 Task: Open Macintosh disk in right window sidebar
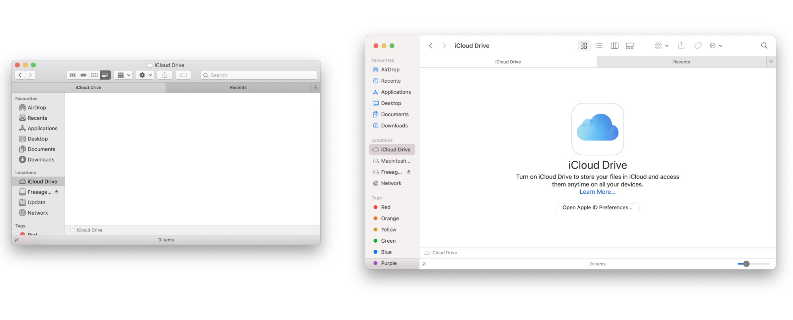392,161
